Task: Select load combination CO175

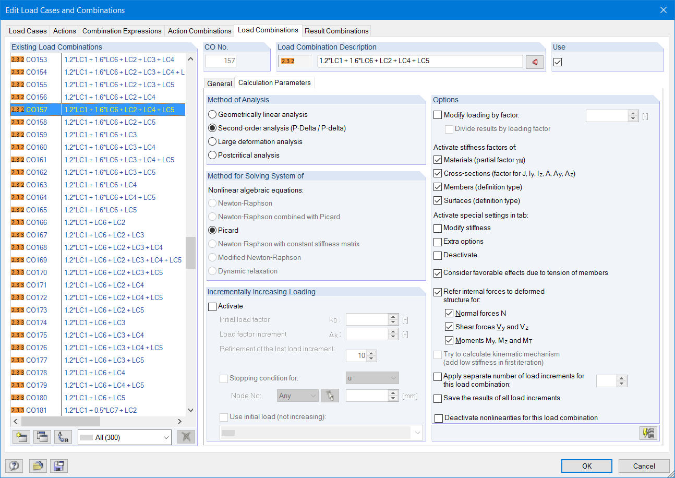Action: pos(98,335)
